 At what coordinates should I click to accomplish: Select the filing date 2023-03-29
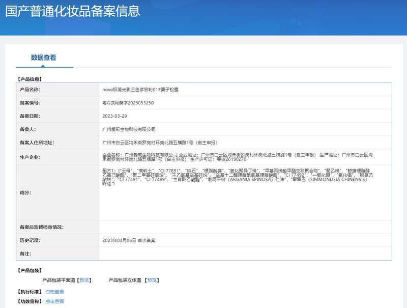[x=114, y=116]
